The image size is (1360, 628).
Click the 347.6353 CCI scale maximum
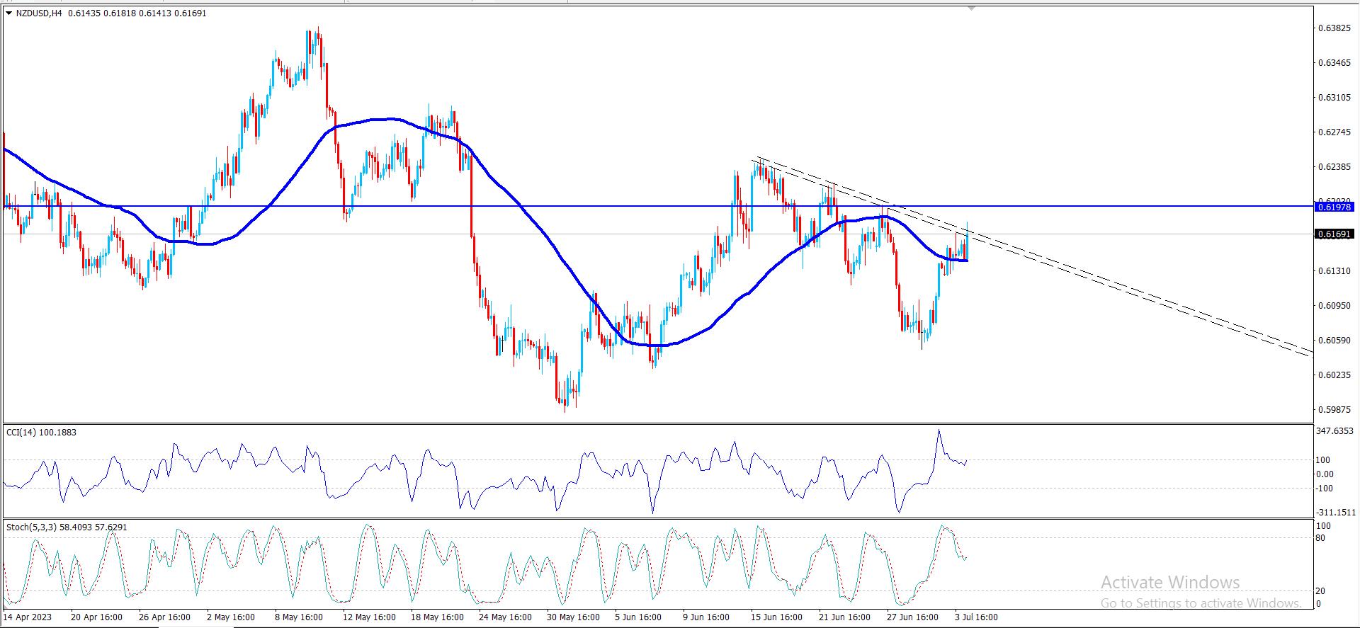click(1334, 430)
